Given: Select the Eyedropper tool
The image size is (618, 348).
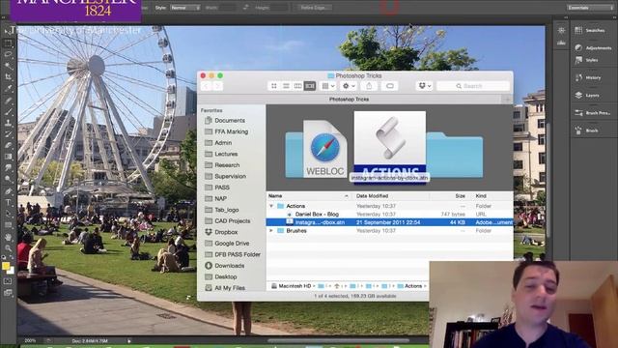Looking at the screenshot, I should pyautogui.click(x=8, y=88).
